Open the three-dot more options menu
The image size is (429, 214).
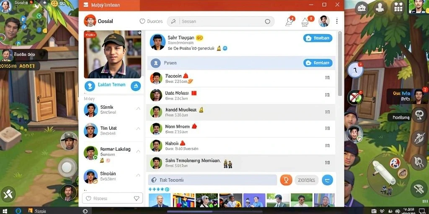click(337, 21)
